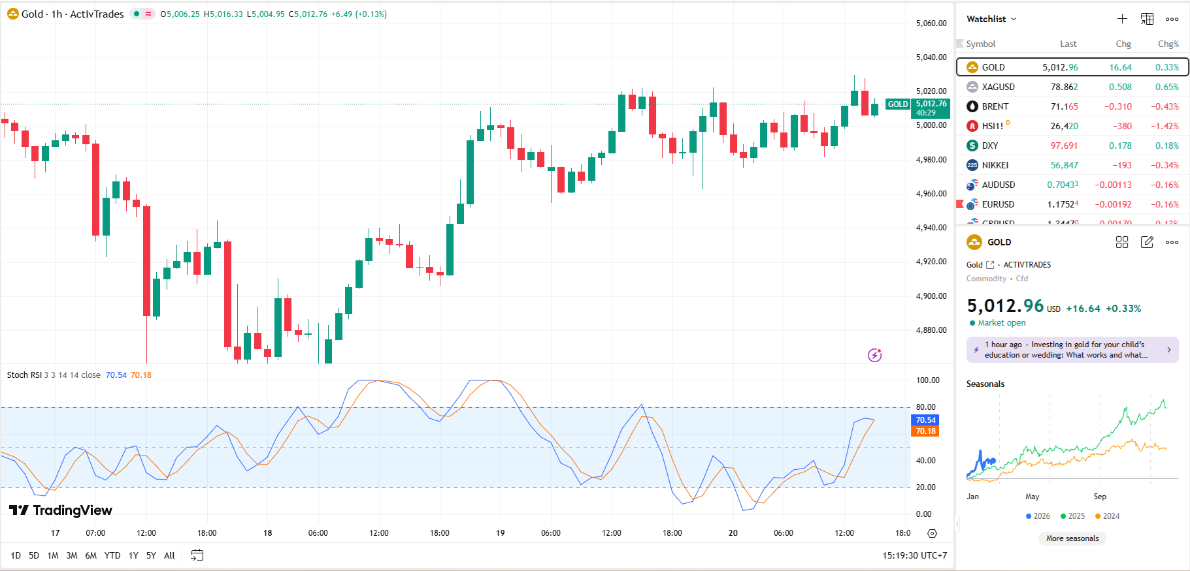1190x571 pixels.
Task: Toggle the 2025 seasonals series
Action: [x=1072, y=516]
